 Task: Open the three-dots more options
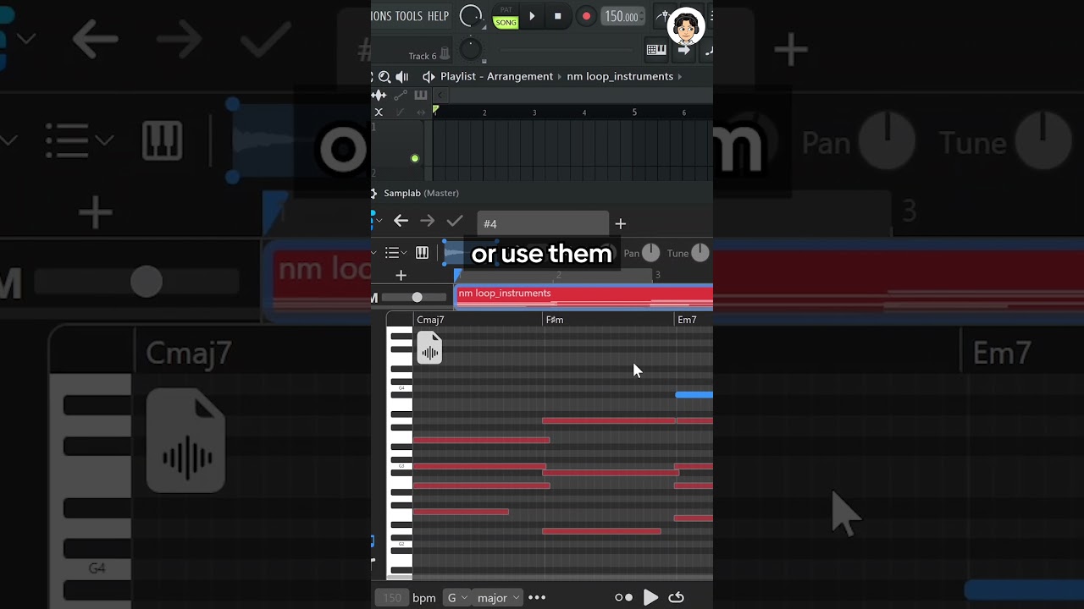tap(537, 597)
